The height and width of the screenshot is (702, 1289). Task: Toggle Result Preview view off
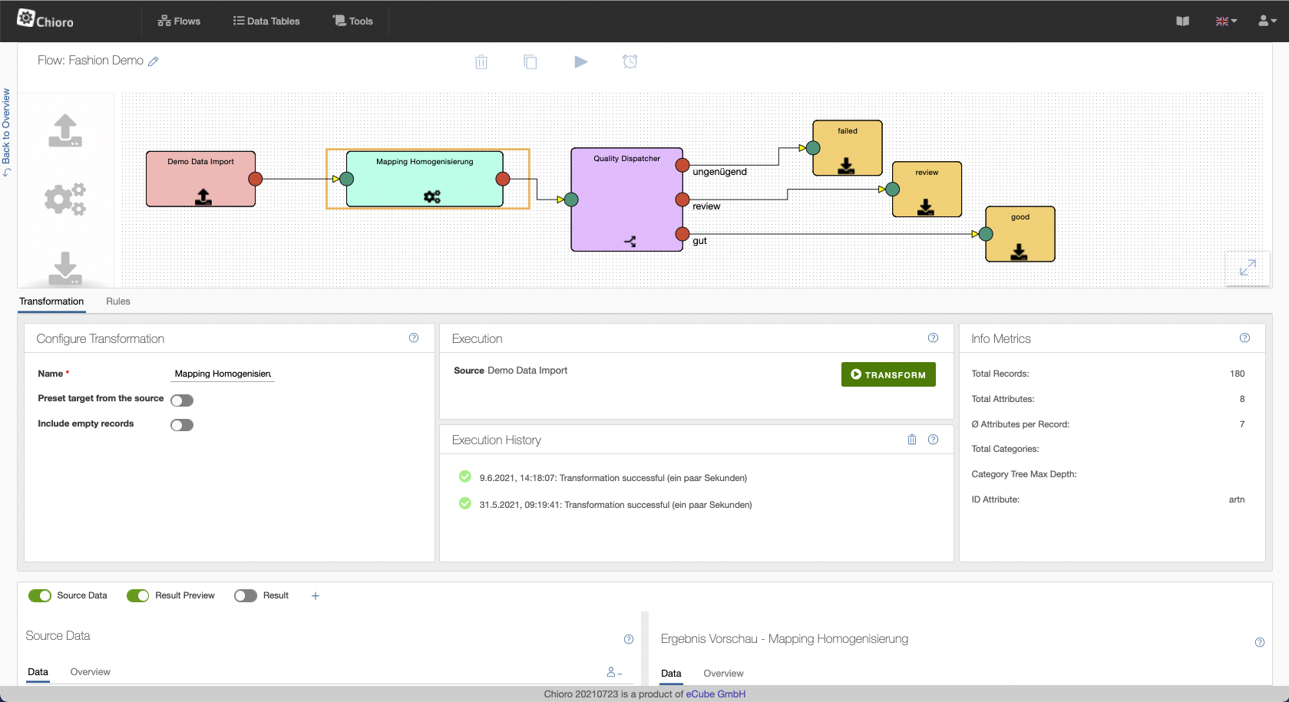click(138, 596)
